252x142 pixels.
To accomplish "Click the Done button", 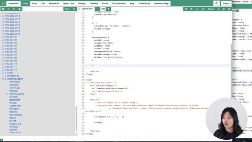I will coord(67,9).
